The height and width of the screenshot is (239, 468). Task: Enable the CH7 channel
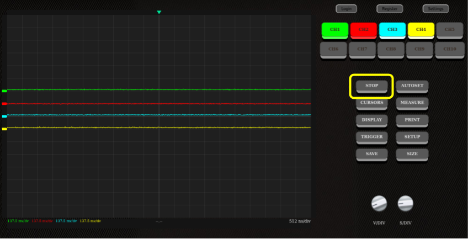(362, 49)
